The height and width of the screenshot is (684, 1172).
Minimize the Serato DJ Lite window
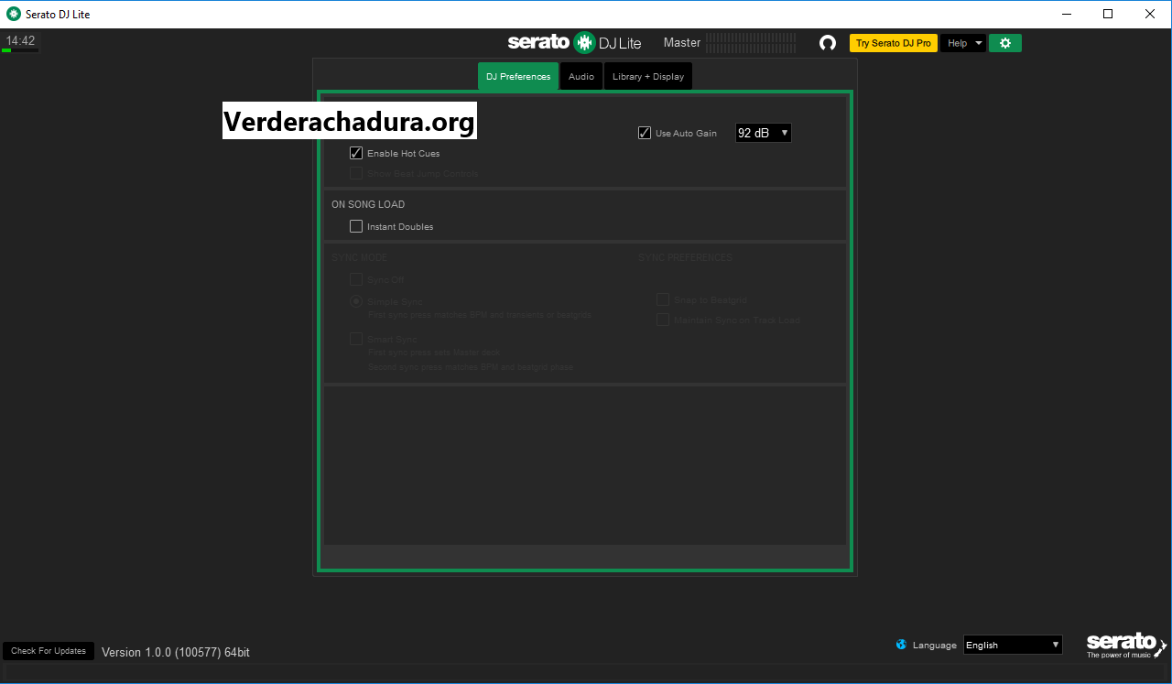[x=1066, y=14]
